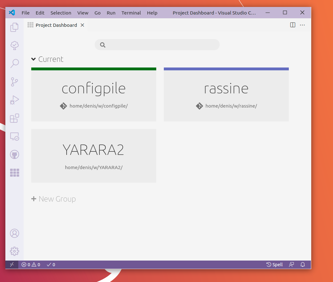Click the blue color bar on rassine

coord(226,69)
